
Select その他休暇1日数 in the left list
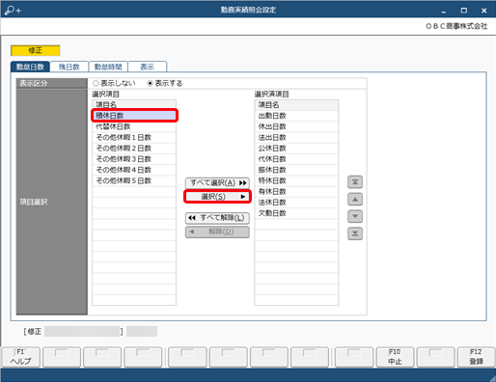click(134, 137)
